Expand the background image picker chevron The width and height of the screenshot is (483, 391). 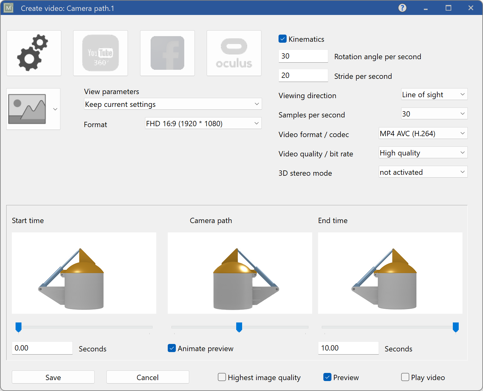55,109
